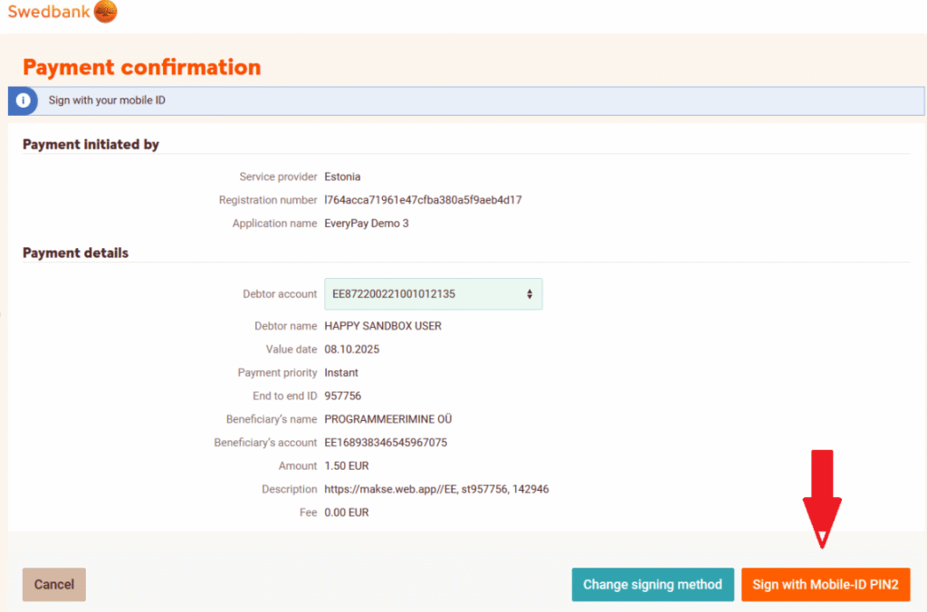Image resolution: width=927 pixels, height=612 pixels.
Task: Click beneficiary name PROGRAMMEERIMINE OÜ
Action: click(388, 419)
